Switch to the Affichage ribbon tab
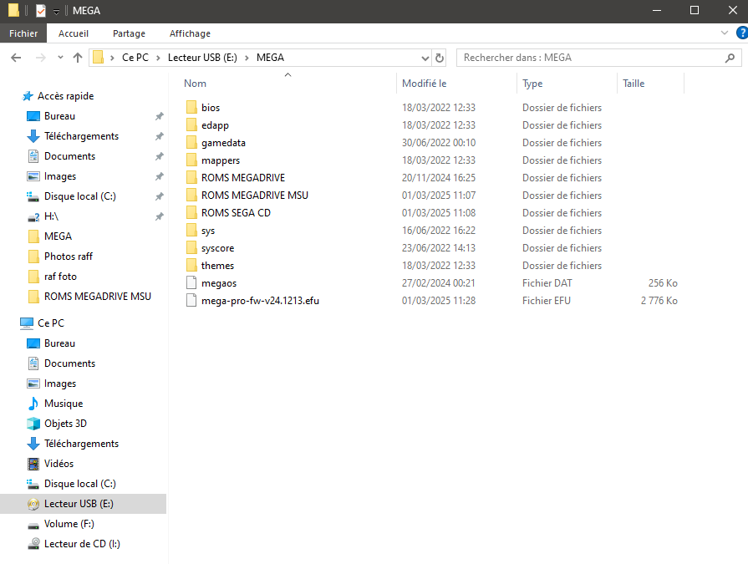 click(190, 33)
